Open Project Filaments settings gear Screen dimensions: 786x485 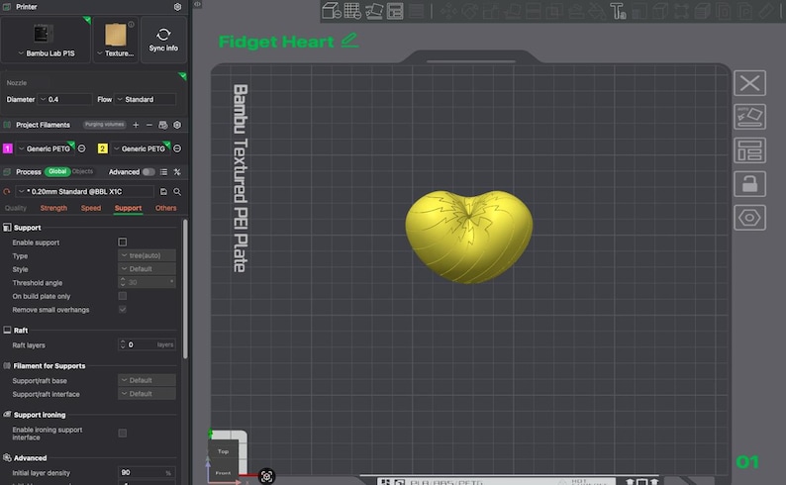(x=177, y=125)
